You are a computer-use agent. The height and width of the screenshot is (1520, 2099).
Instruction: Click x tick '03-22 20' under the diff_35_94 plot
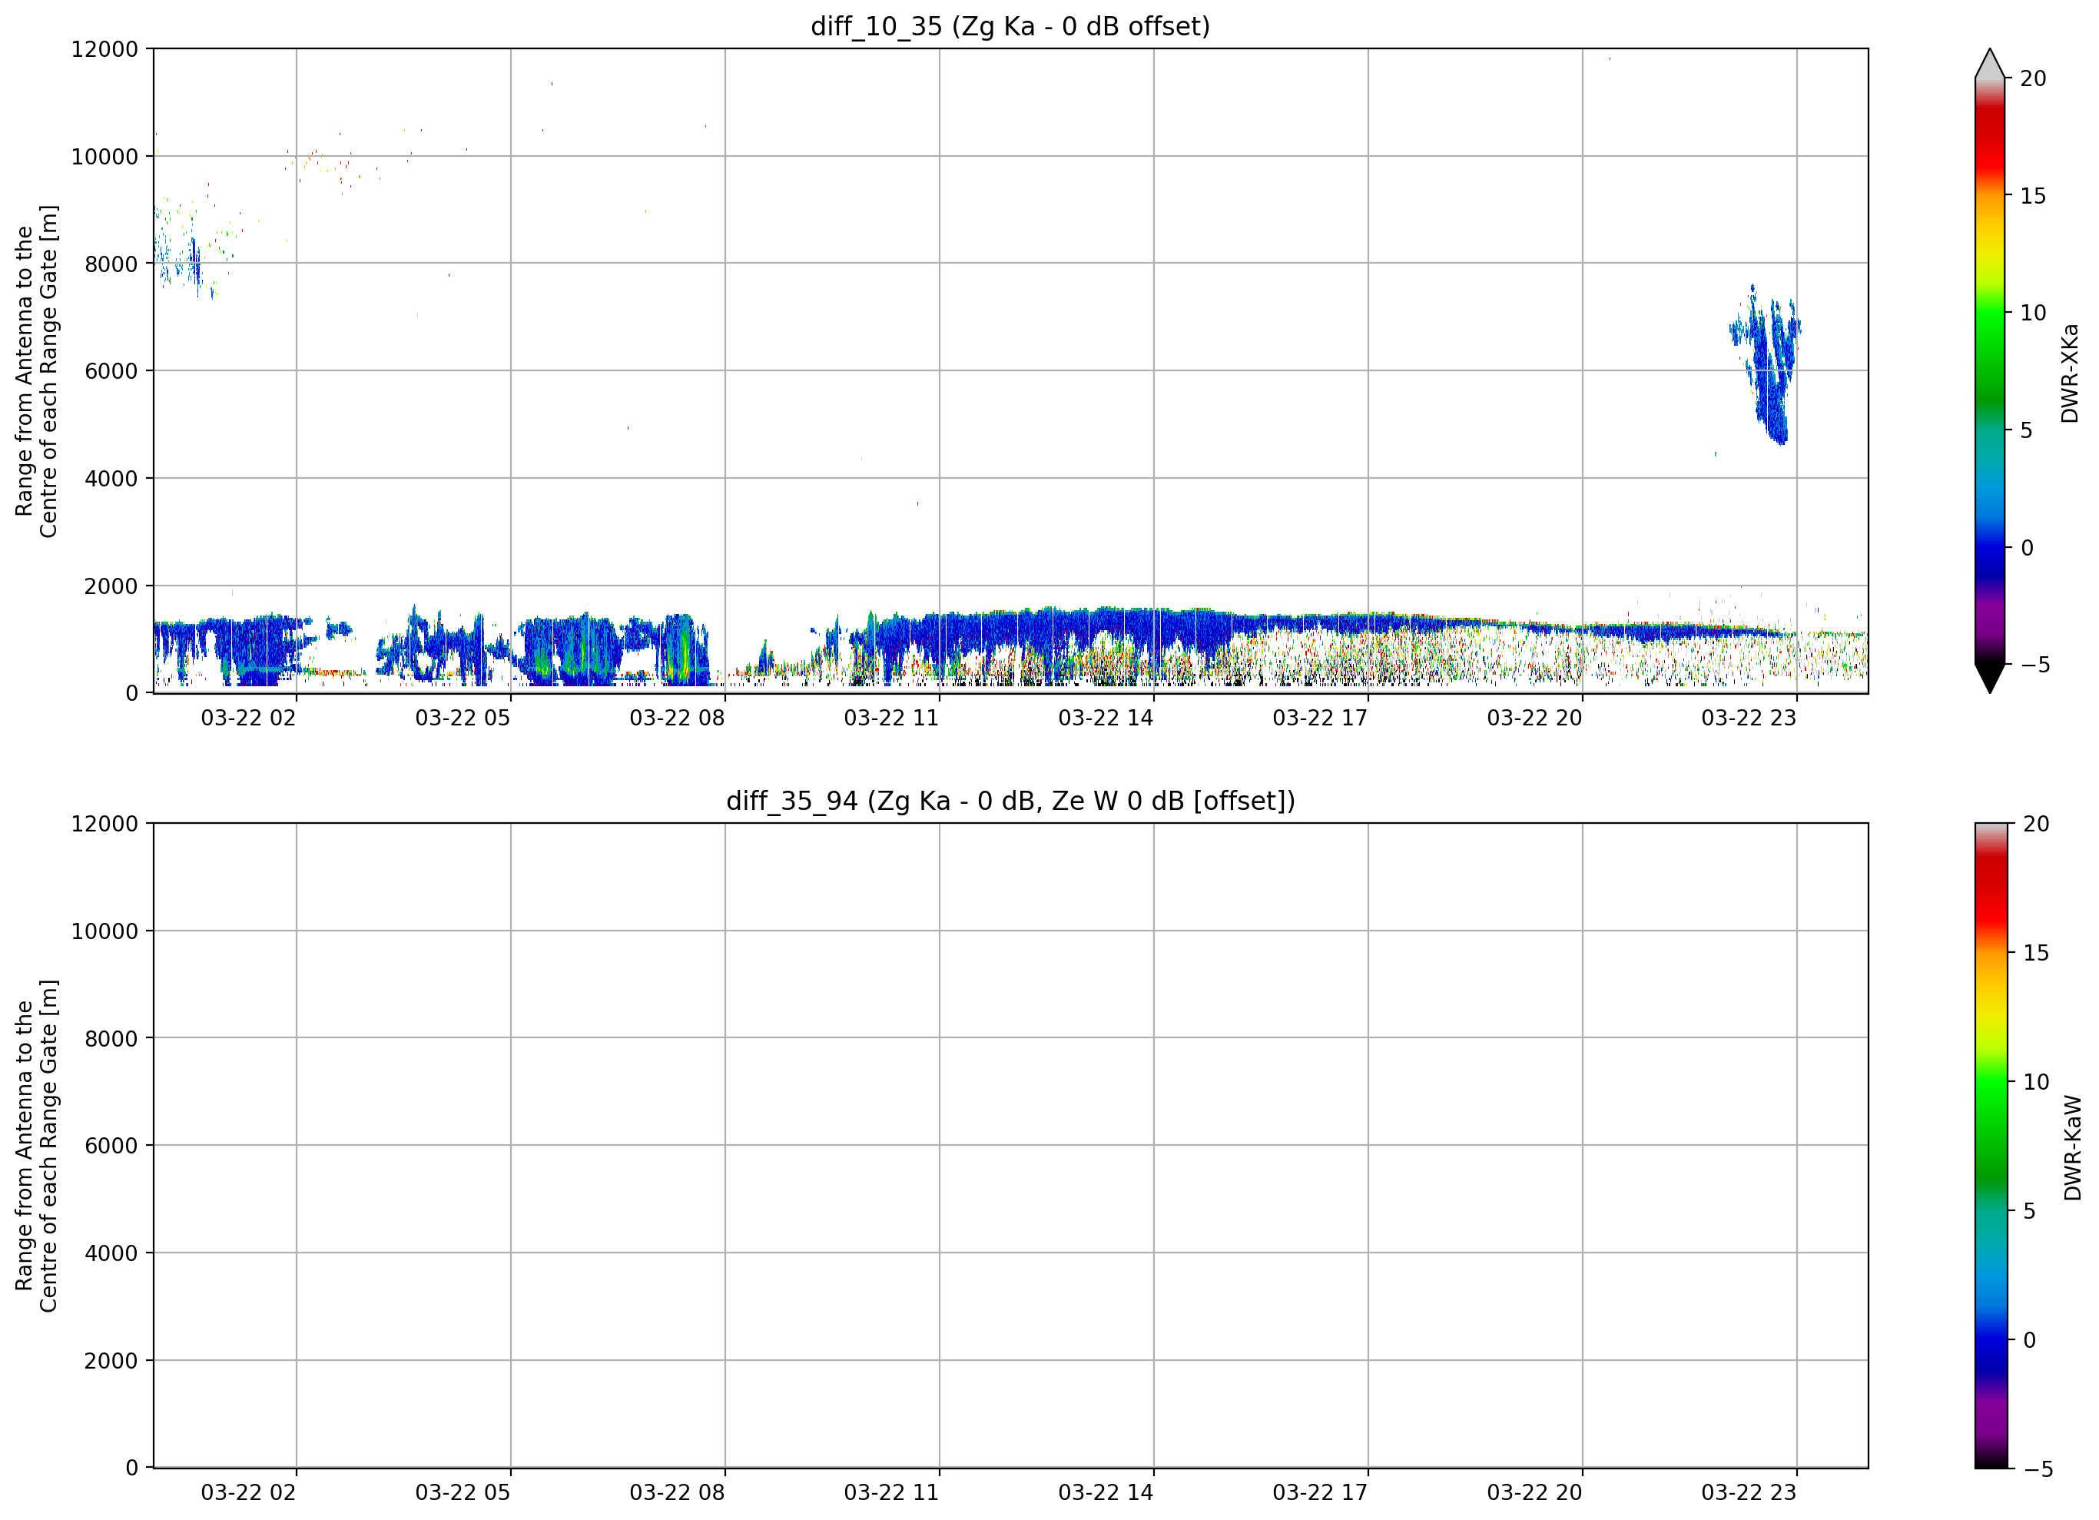[x=1534, y=1493]
